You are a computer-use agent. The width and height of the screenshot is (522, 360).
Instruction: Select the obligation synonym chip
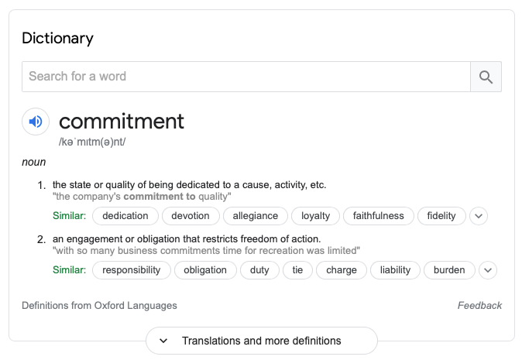pyautogui.click(x=205, y=270)
